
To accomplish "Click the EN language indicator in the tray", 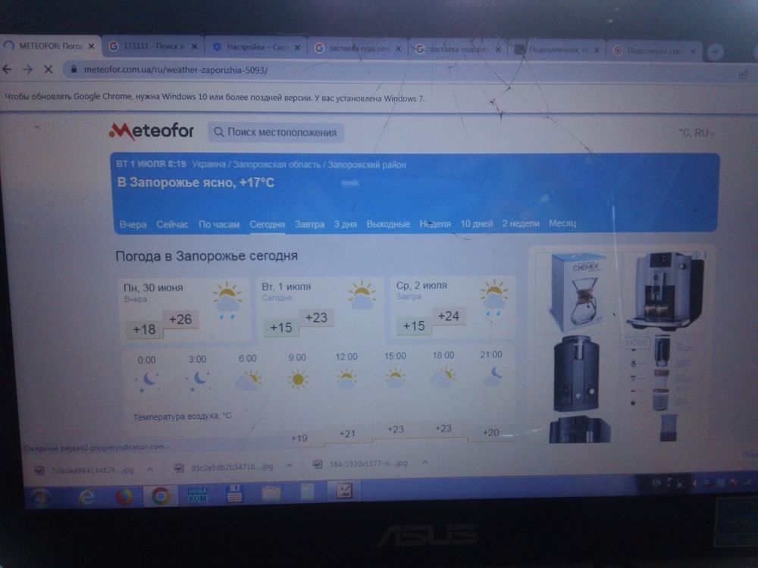I will [656, 482].
